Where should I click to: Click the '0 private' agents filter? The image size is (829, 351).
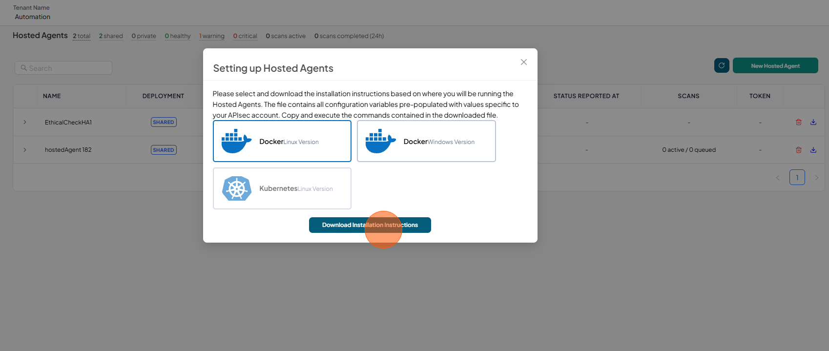click(x=144, y=36)
